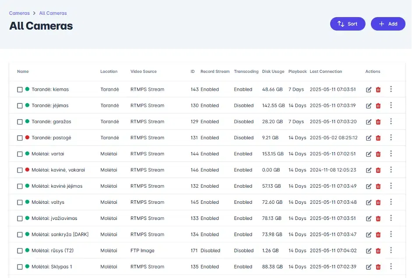Viewport: 412px width, 278px height.
Task: Open the actions menu for Tarandė: kiemas
Action: click(x=391, y=89)
